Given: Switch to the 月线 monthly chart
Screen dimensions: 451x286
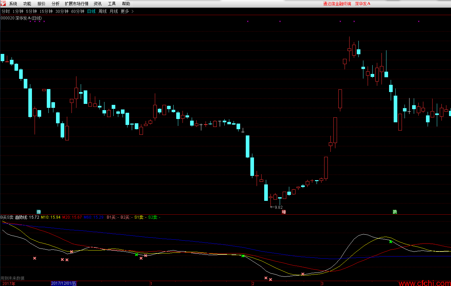Looking at the screenshot, I should click(114, 11).
